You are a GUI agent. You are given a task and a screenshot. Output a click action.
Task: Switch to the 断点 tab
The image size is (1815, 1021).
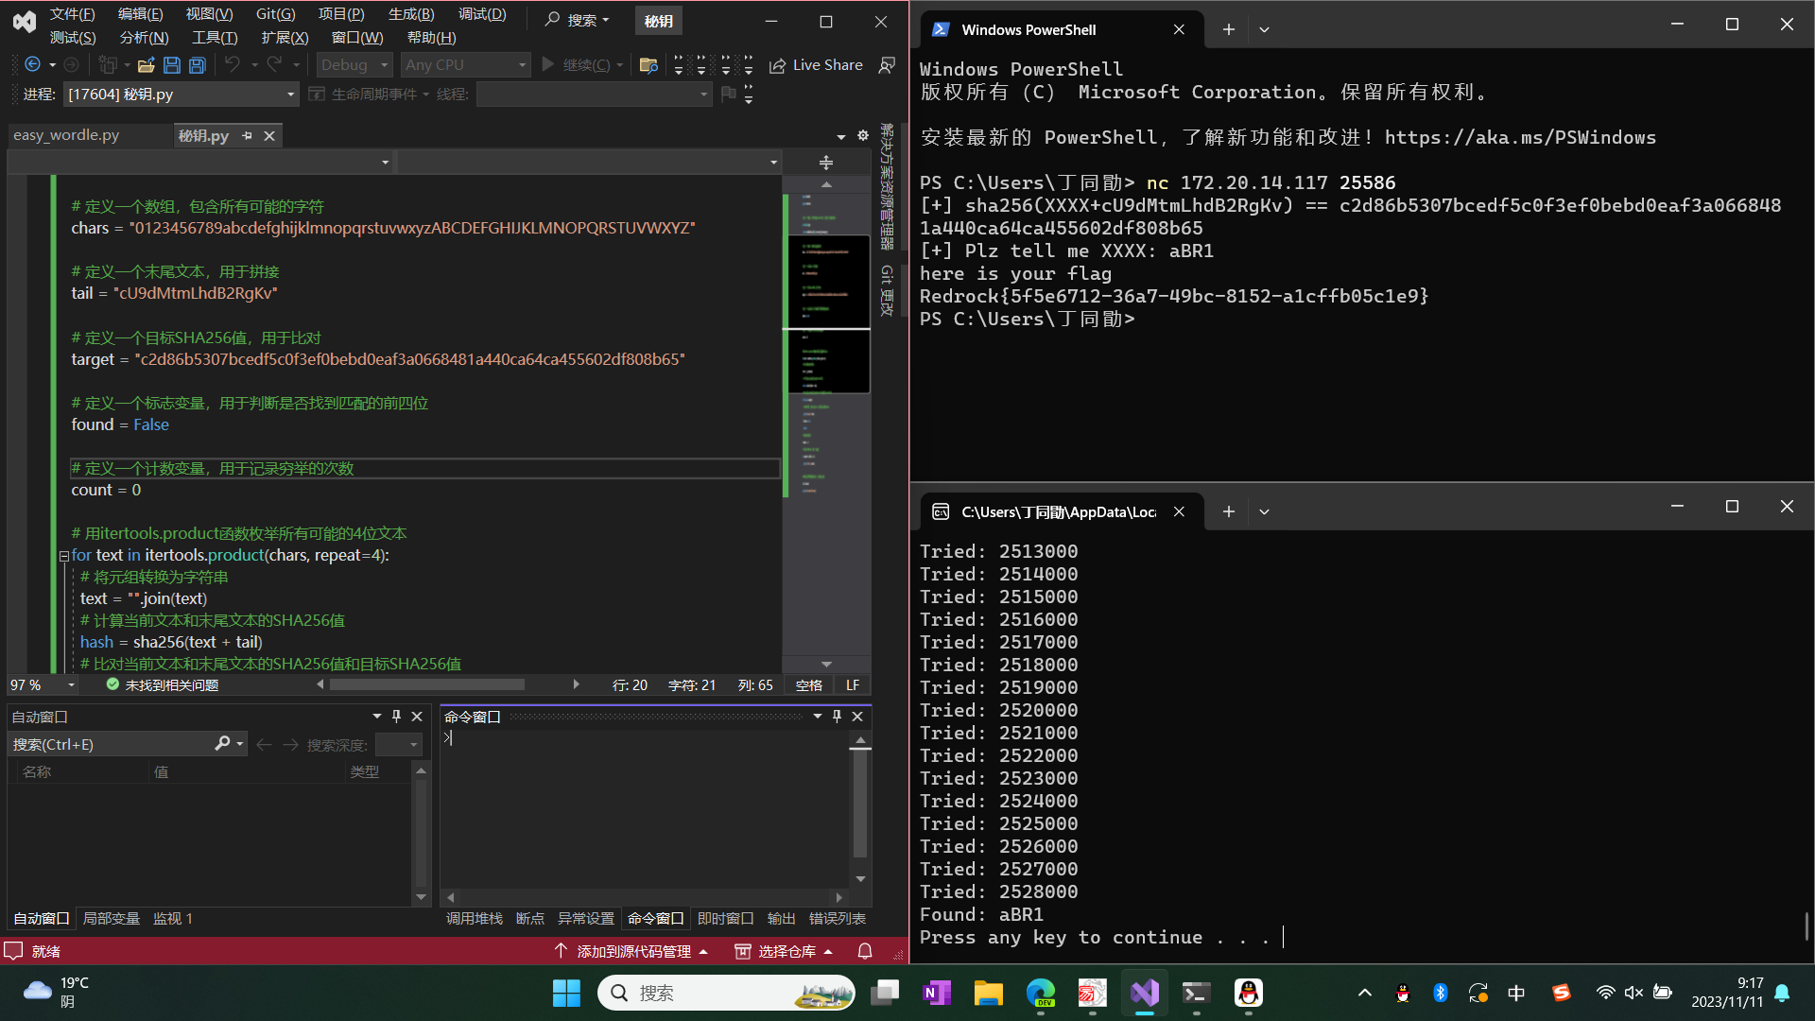coord(530,918)
